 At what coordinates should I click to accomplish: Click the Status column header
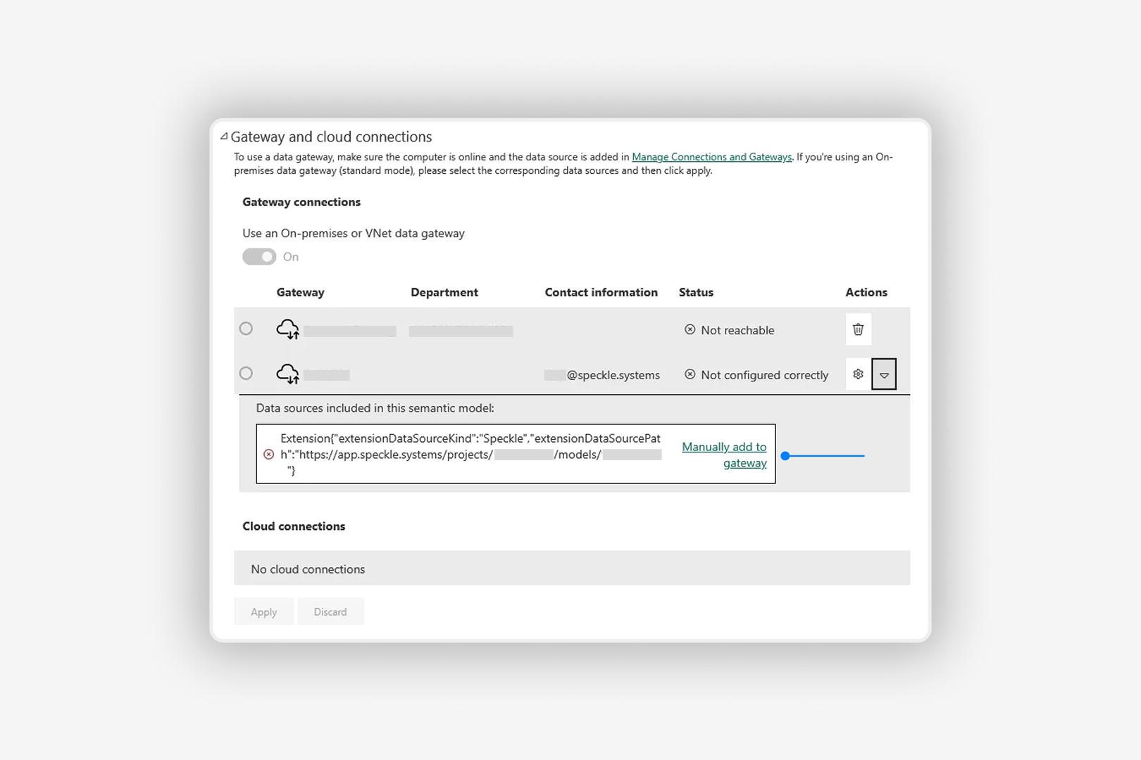click(696, 292)
